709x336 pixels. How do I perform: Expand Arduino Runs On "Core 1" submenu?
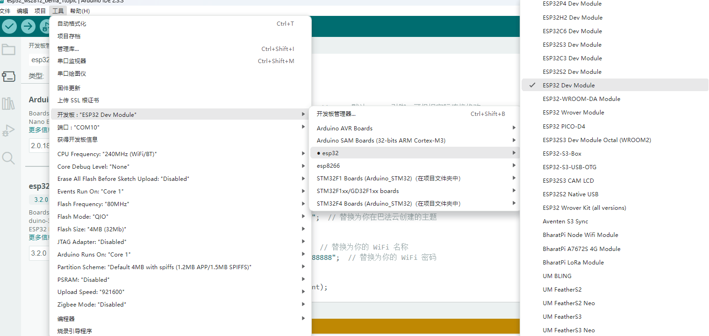(x=180, y=254)
